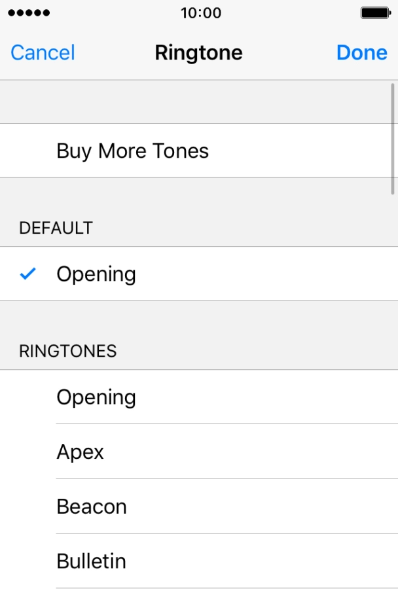The height and width of the screenshot is (597, 398).
Task: Open Buy More Tones
Action: point(132,151)
